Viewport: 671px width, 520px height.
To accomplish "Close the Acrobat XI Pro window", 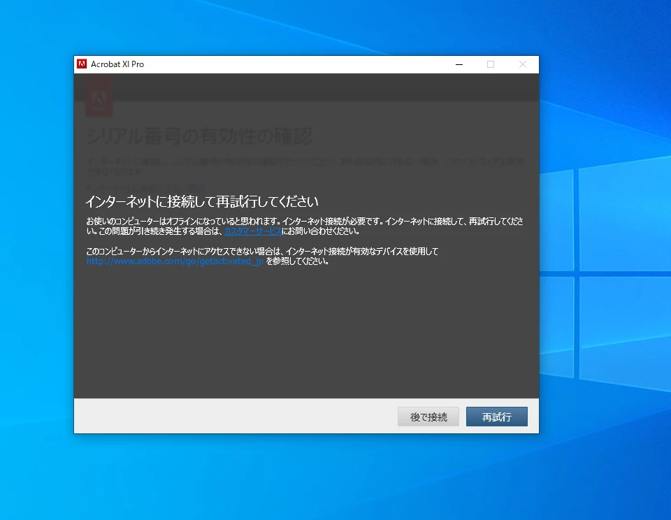I will pos(523,64).
